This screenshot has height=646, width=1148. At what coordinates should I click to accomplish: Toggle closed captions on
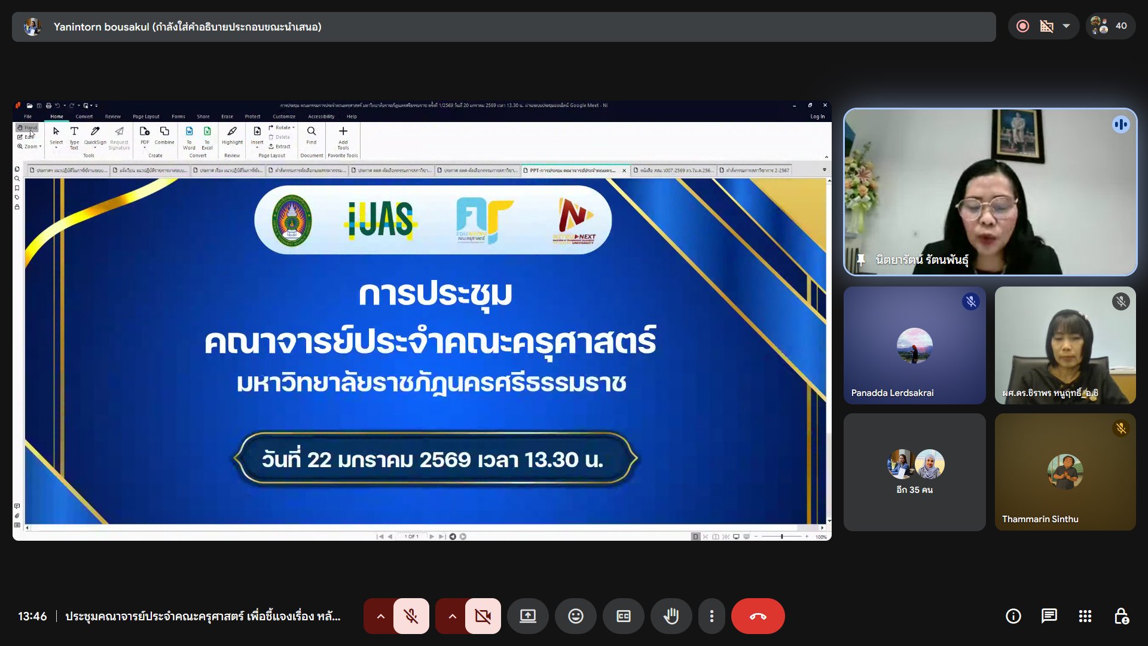(x=623, y=616)
